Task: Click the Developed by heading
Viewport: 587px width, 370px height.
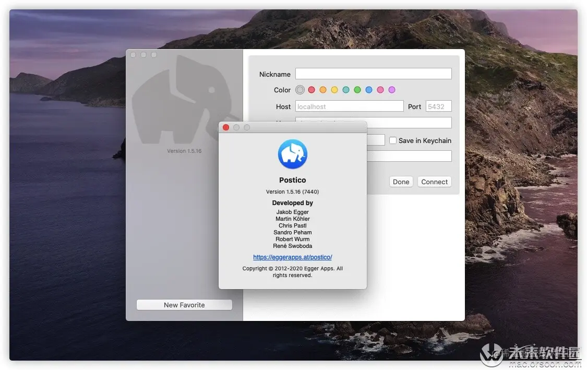Action: pos(292,203)
